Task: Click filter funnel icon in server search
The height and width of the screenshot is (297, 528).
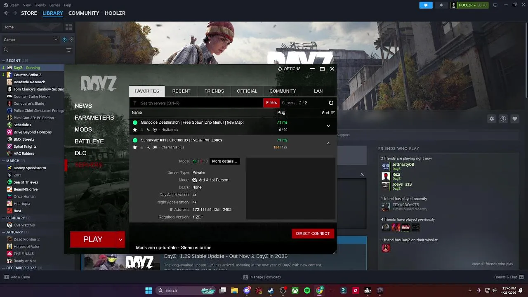Action: pos(134,103)
